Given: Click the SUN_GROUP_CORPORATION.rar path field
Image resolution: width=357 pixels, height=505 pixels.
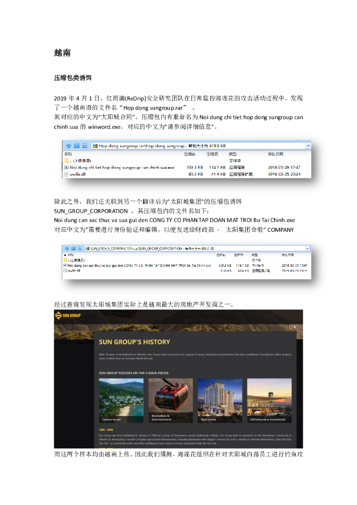Looking at the screenshot, I should pos(195,249).
